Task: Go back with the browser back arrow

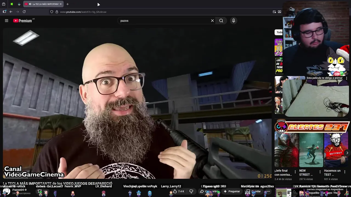Action: pos(11,12)
